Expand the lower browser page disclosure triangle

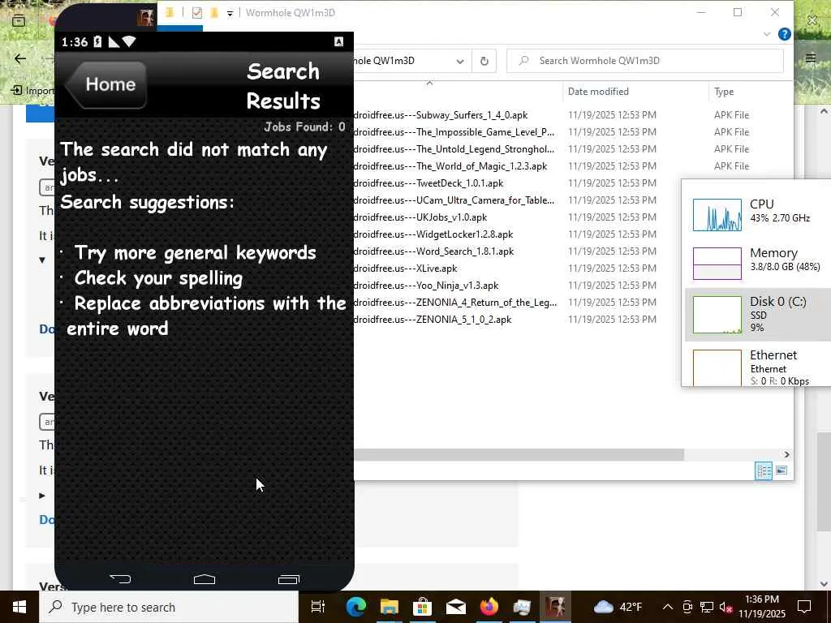click(42, 496)
